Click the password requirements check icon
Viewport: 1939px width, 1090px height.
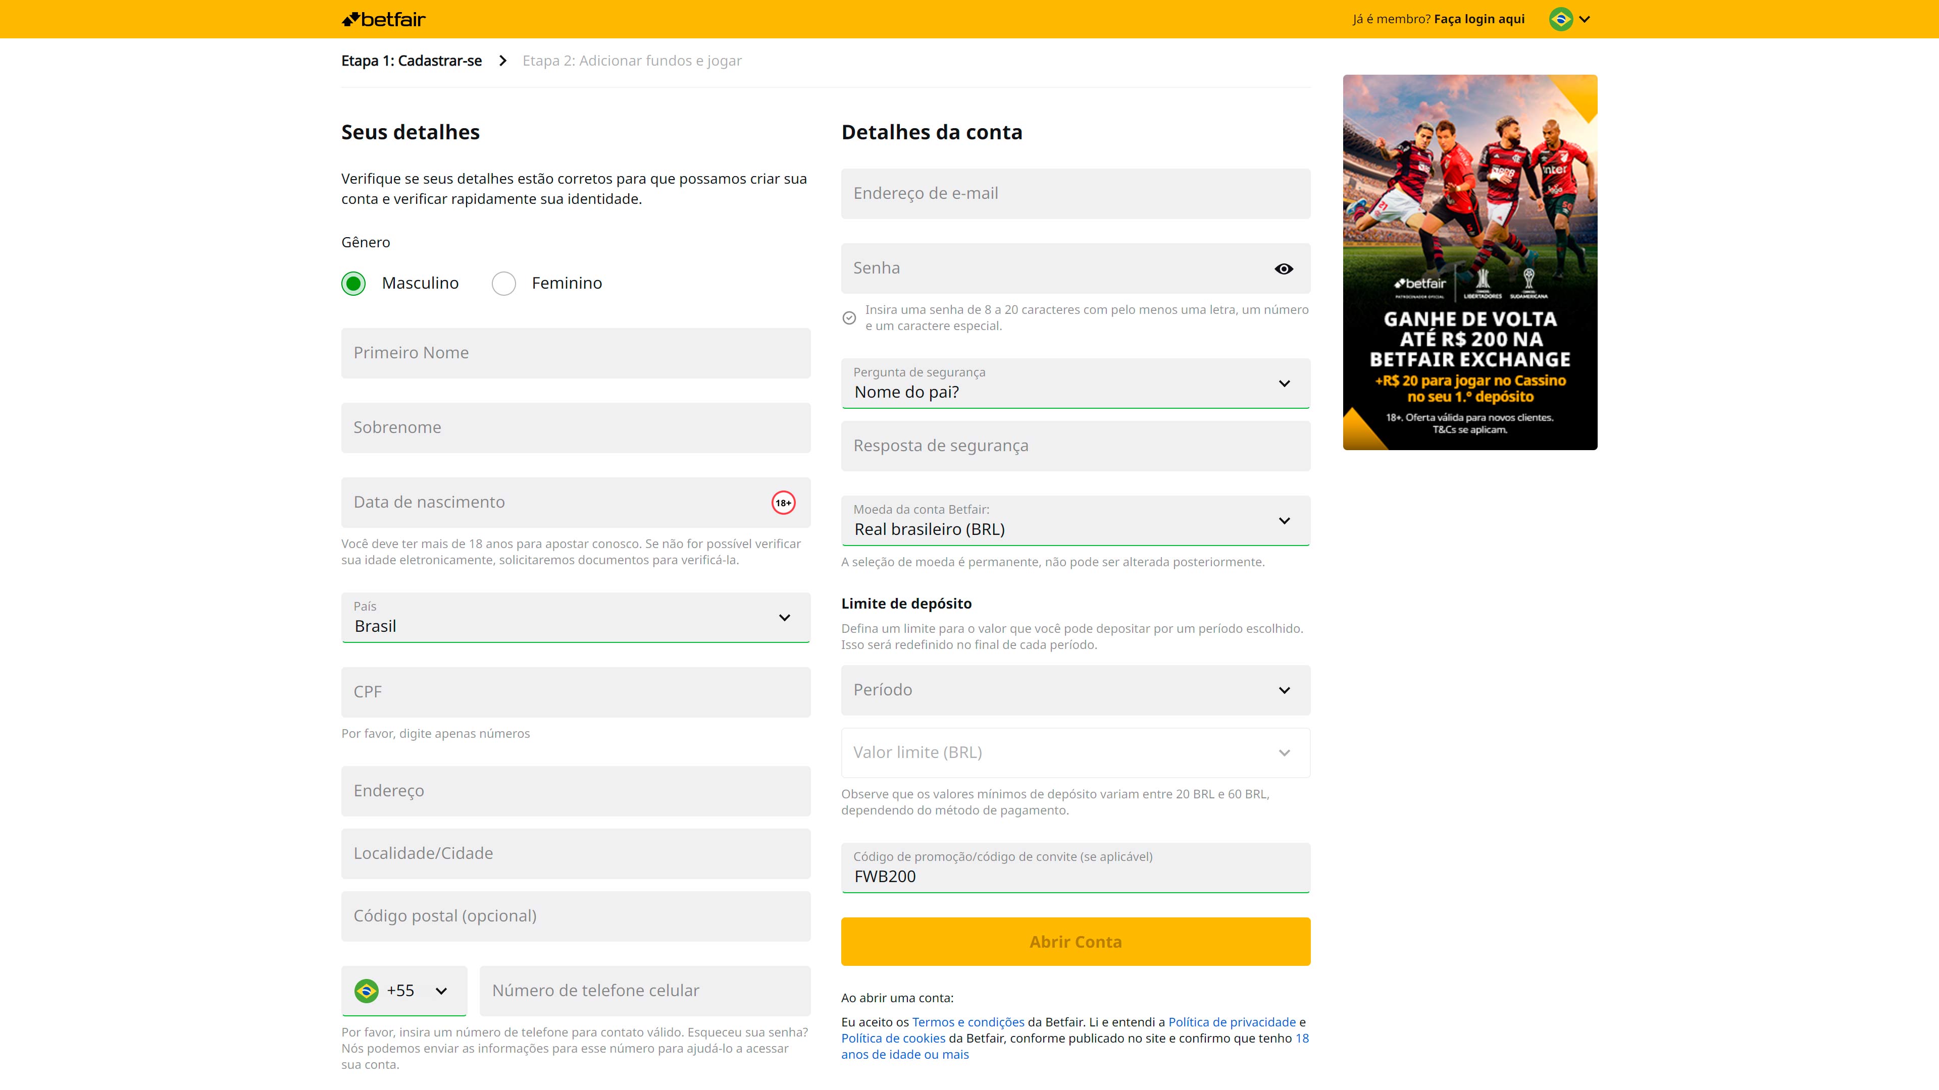(849, 318)
